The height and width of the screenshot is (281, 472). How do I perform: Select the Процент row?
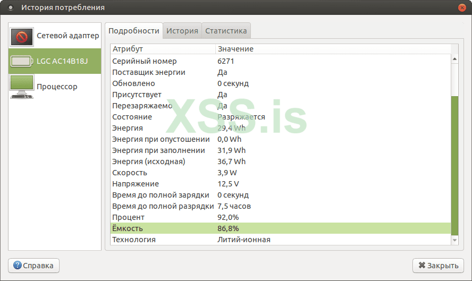click(x=281, y=217)
